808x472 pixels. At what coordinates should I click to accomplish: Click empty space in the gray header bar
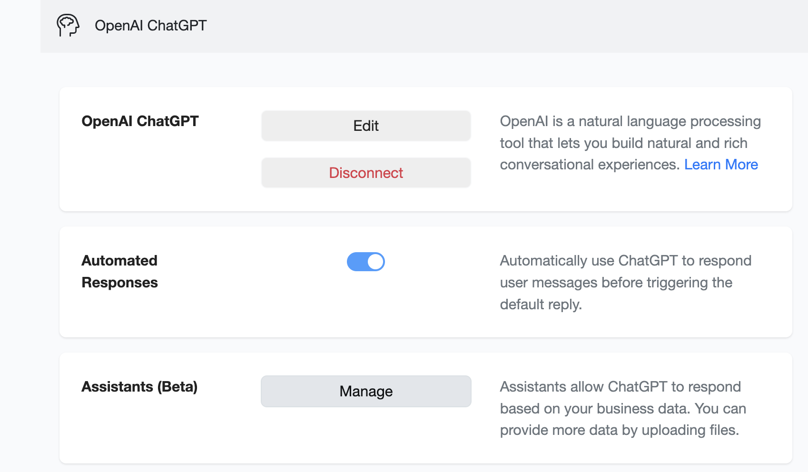(476, 26)
